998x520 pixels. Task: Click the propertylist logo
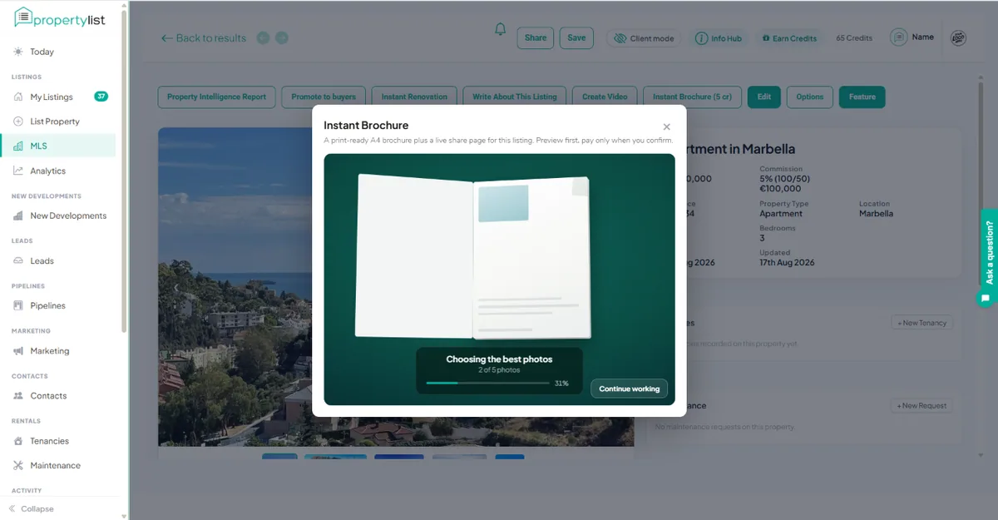tap(60, 17)
